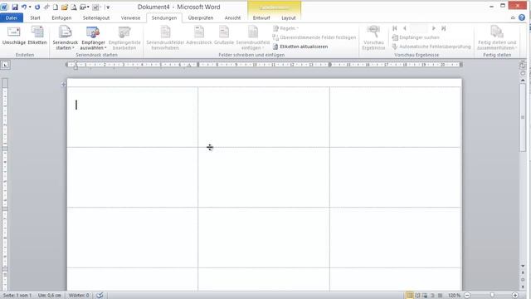
Task: Click the 120% zoom level
Action: 454,296
